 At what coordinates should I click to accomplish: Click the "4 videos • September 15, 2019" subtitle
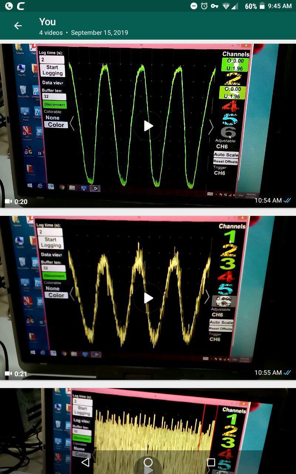(x=84, y=33)
